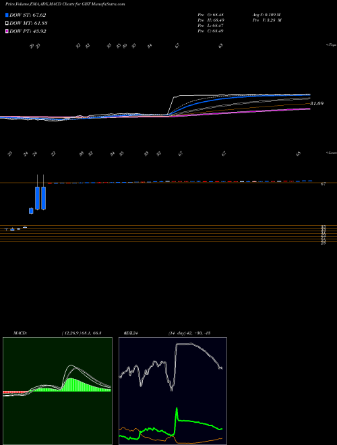Click the 'Avg V: 0.109 M' volume text
Screen dimensions: 337x445
click(266, 15)
